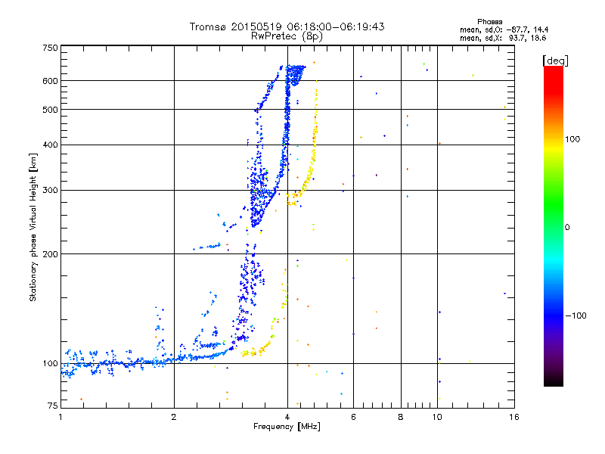605x454 pixels.
Task: Click the '100' y-axis tick label
Action: (50, 364)
